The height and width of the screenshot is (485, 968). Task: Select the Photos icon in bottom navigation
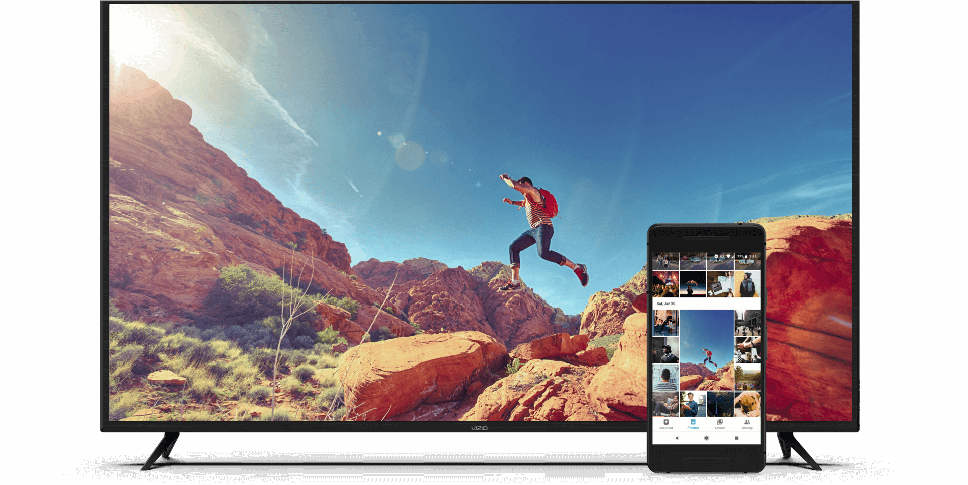coord(693,422)
